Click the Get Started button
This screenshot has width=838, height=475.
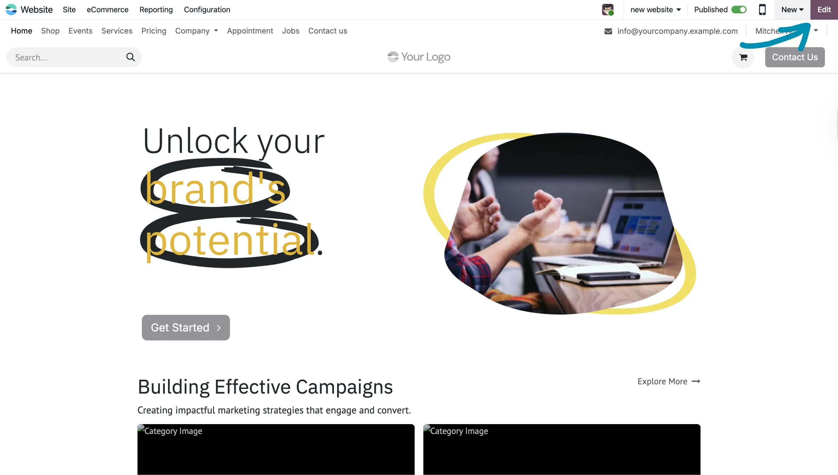pos(186,327)
